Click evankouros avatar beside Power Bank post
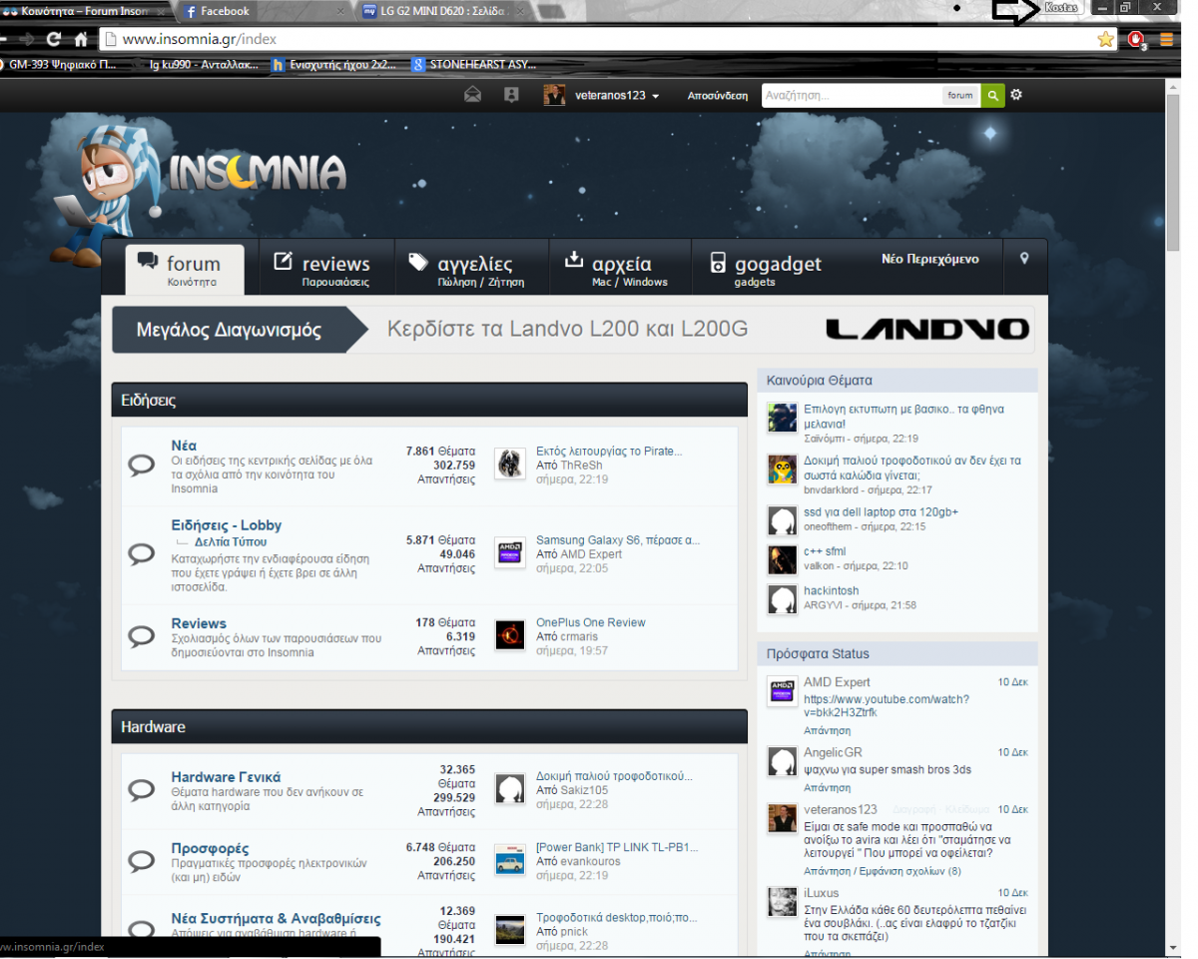The image size is (1198, 959). coord(510,859)
